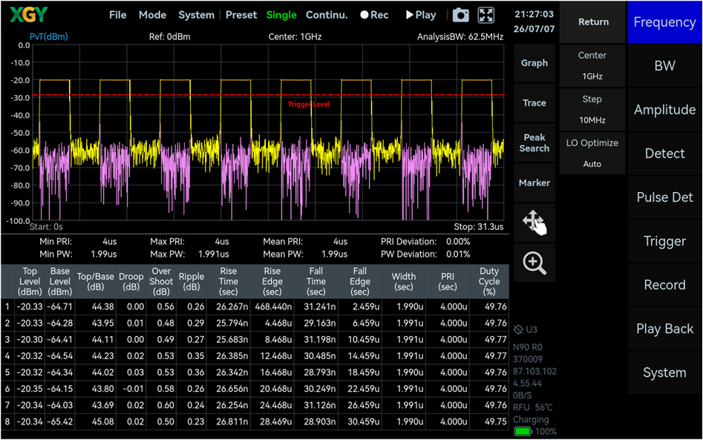Click the PvT(dBm) graph label

49,37
